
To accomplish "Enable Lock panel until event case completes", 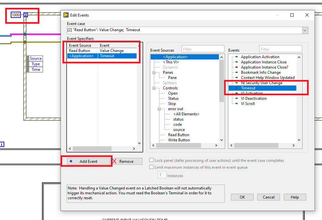I will coord(151,160).
